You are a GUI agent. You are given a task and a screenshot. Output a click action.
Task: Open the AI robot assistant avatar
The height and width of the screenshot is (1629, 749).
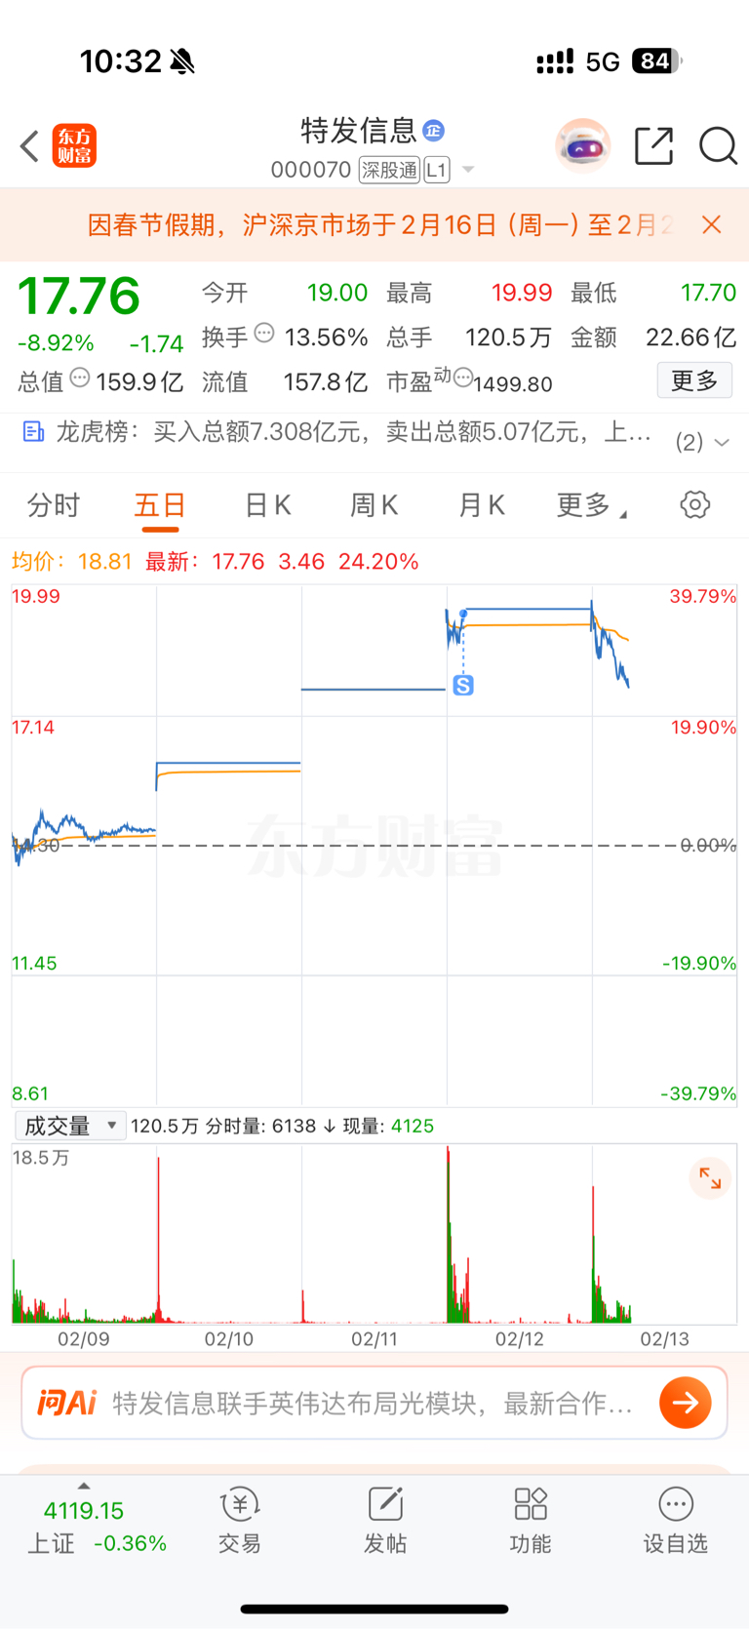click(x=582, y=146)
